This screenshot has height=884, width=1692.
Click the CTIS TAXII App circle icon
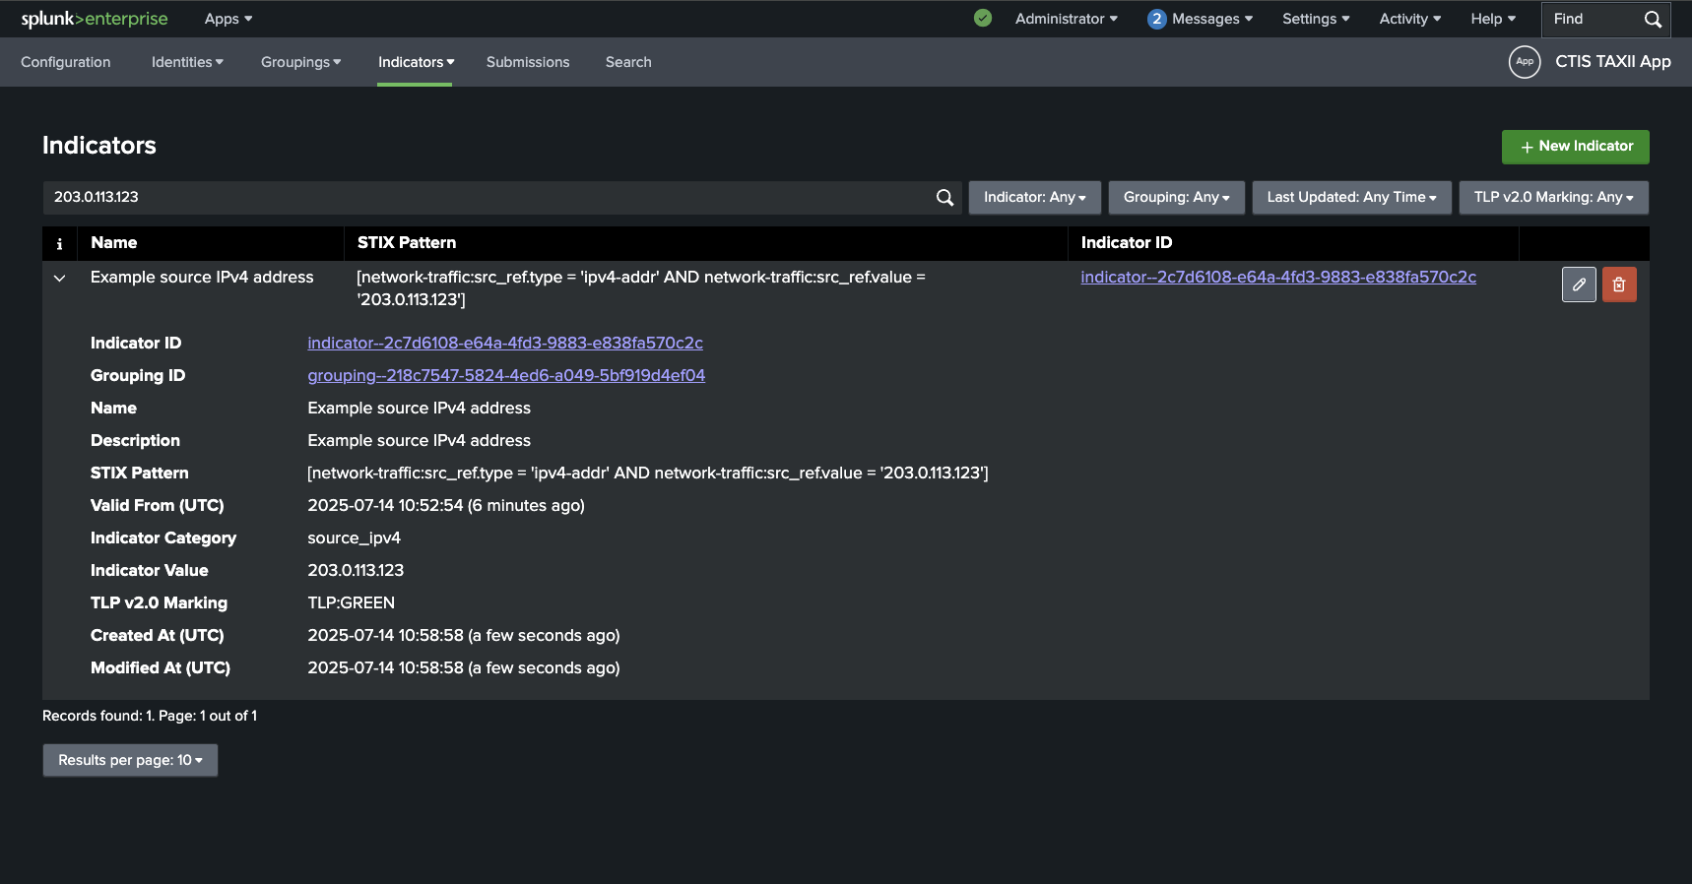[x=1524, y=62]
